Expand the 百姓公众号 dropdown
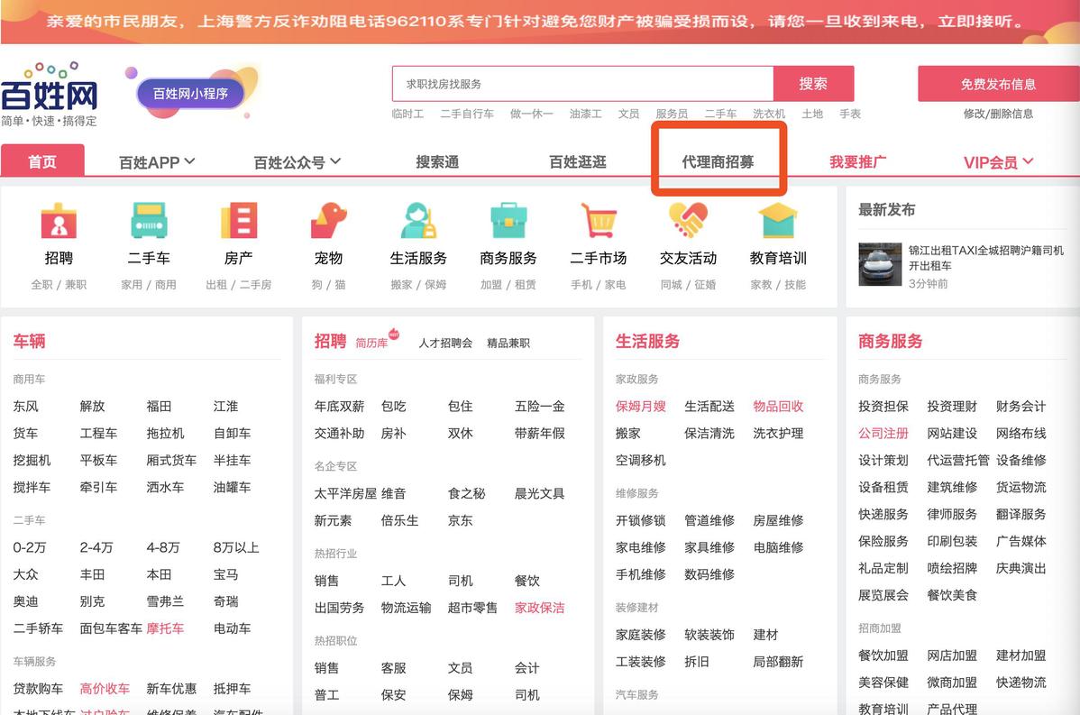 297,162
